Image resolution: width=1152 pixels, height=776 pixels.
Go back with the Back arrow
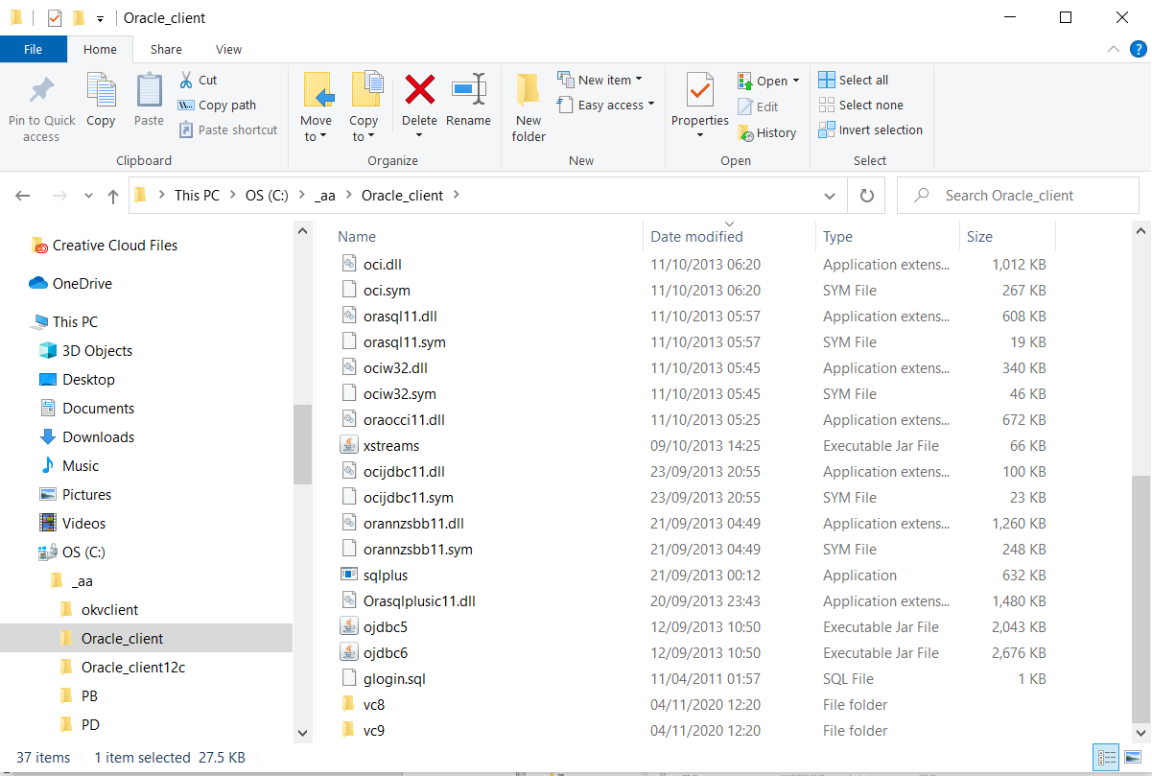click(23, 196)
